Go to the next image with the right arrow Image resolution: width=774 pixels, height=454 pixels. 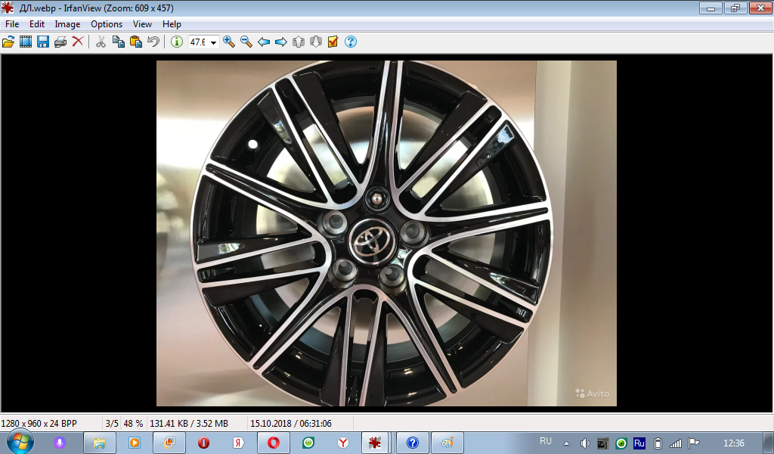pyautogui.click(x=281, y=42)
